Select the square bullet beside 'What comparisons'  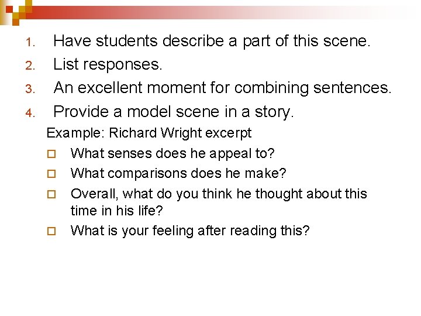click(51, 174)
